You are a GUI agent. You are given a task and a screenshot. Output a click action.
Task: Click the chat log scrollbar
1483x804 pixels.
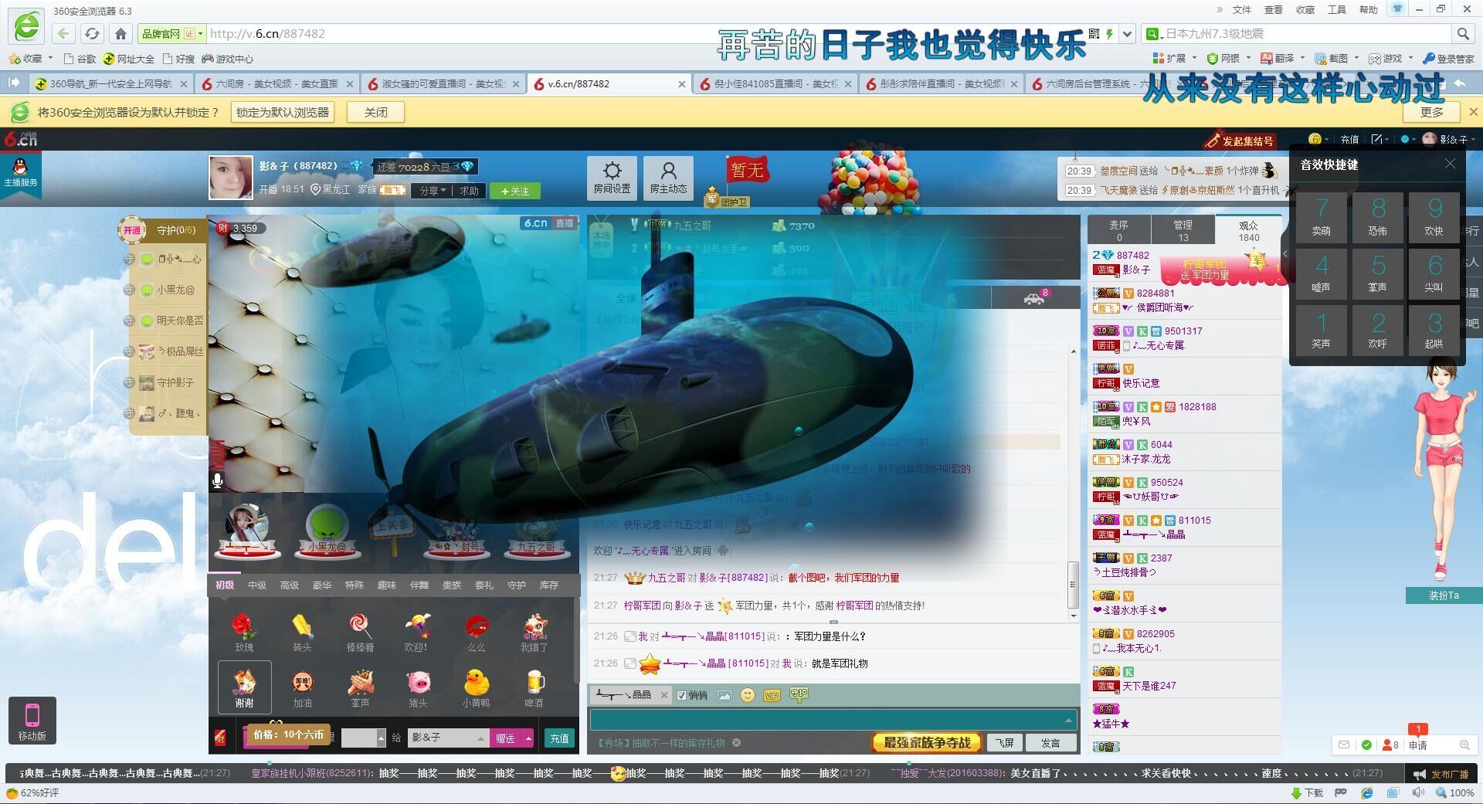coord(1073,585)
